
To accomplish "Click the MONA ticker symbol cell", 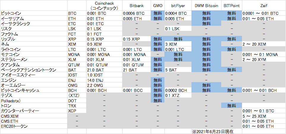I will (77, 54).
